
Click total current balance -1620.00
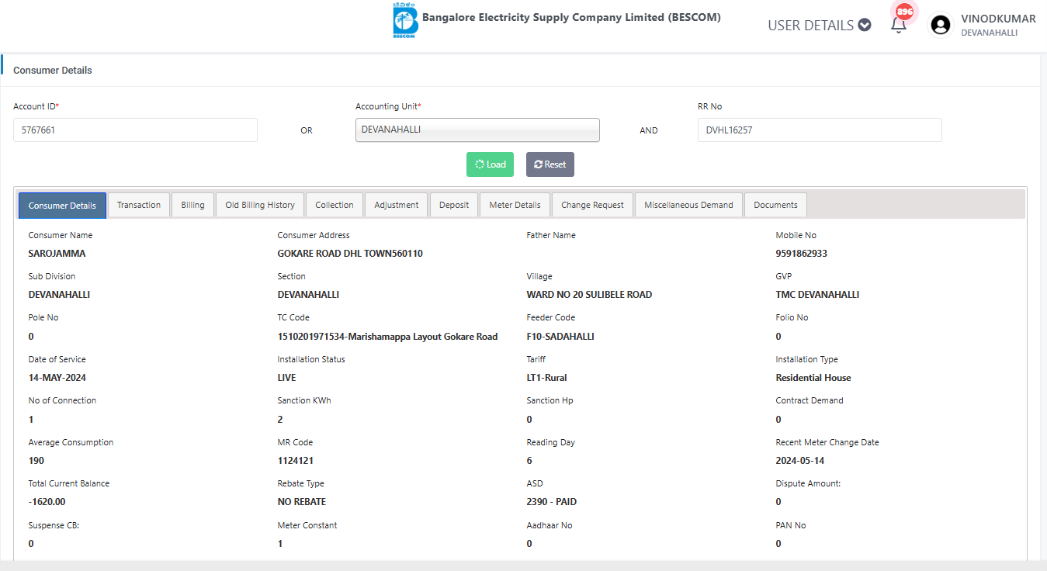[47, 502]
